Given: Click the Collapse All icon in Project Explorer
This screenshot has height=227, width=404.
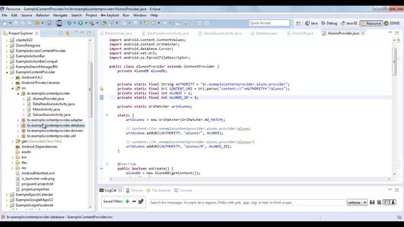Looking at the screenshot, I should click(x=61, y=33).
